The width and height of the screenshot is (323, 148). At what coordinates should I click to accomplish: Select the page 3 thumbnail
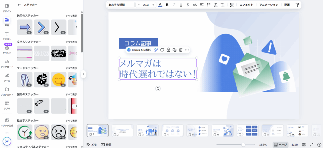147,130
